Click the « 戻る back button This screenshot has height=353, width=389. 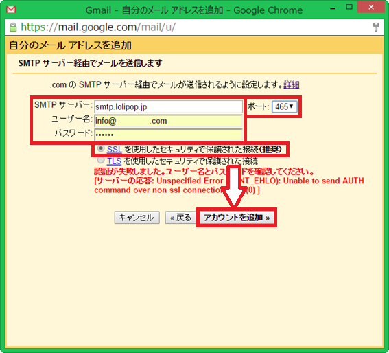pyautogui.click(x=180, y=218)
